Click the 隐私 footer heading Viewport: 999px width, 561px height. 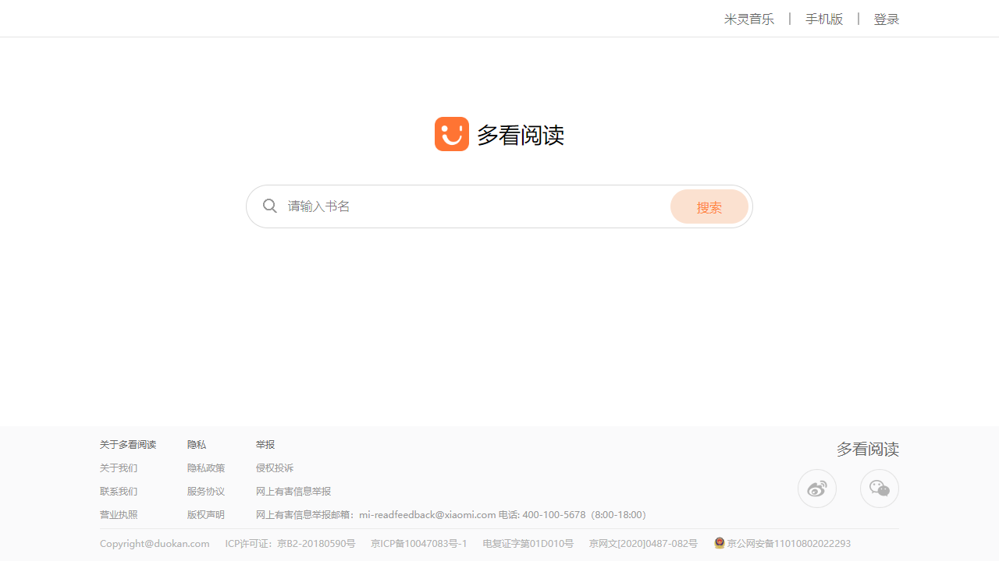(x=197, y=445)
